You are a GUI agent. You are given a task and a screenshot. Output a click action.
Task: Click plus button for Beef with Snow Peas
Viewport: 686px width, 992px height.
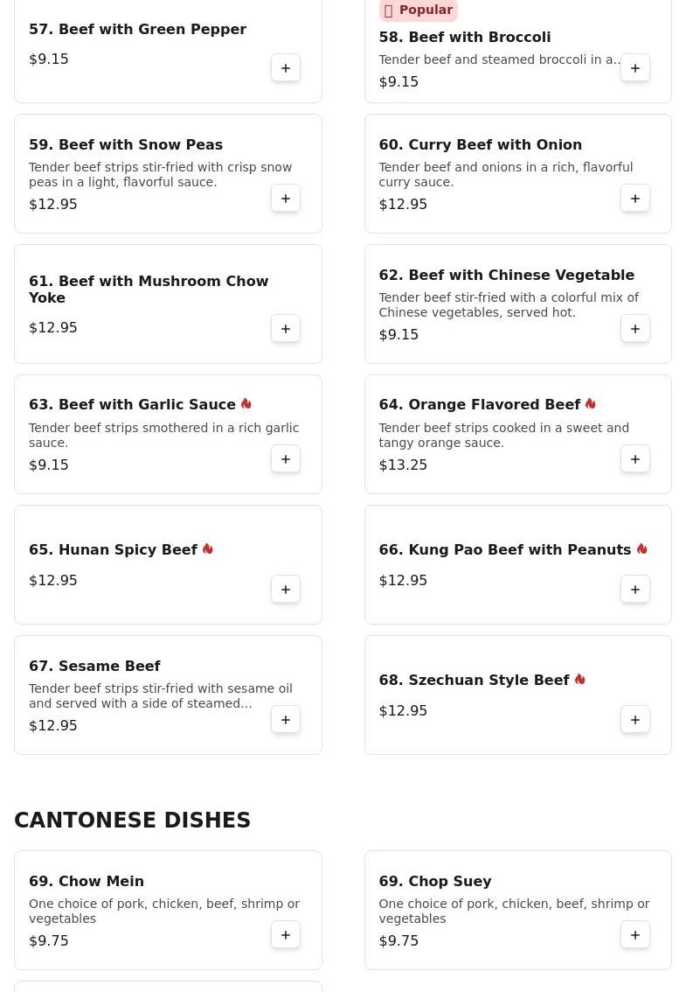(286, 199)
